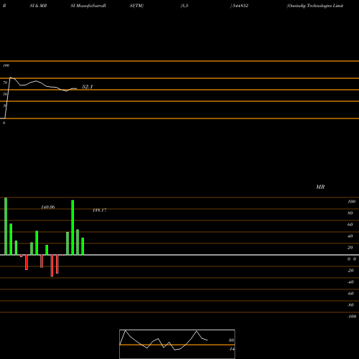Click the tallest green MR bar at the start
Image resolution: width=359 pixels, height=359 pixels.
(6, 226)
